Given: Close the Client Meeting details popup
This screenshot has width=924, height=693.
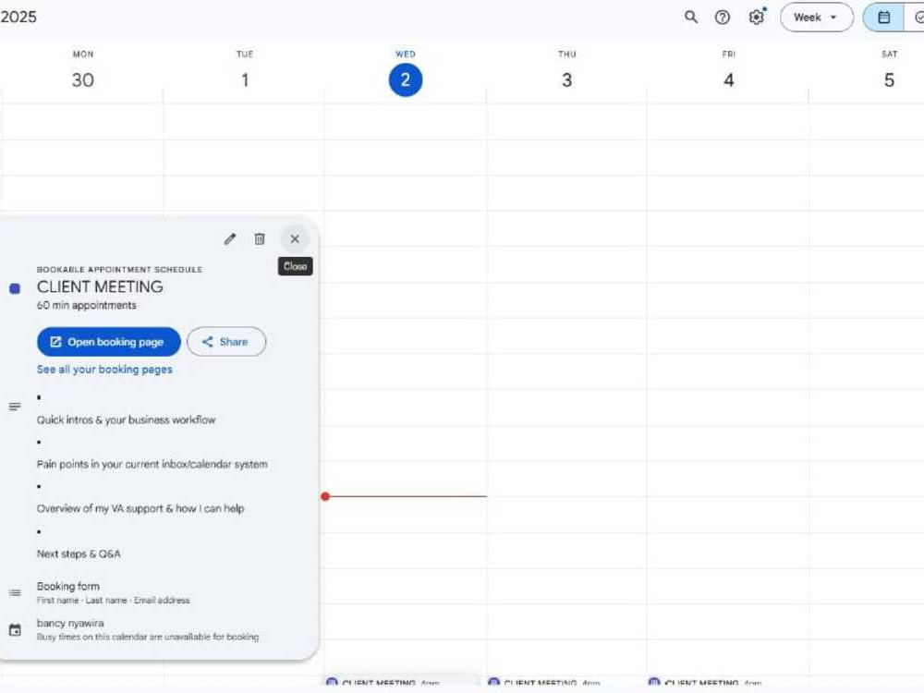Looking at the screenshot, I should click(x=295, y=238).
